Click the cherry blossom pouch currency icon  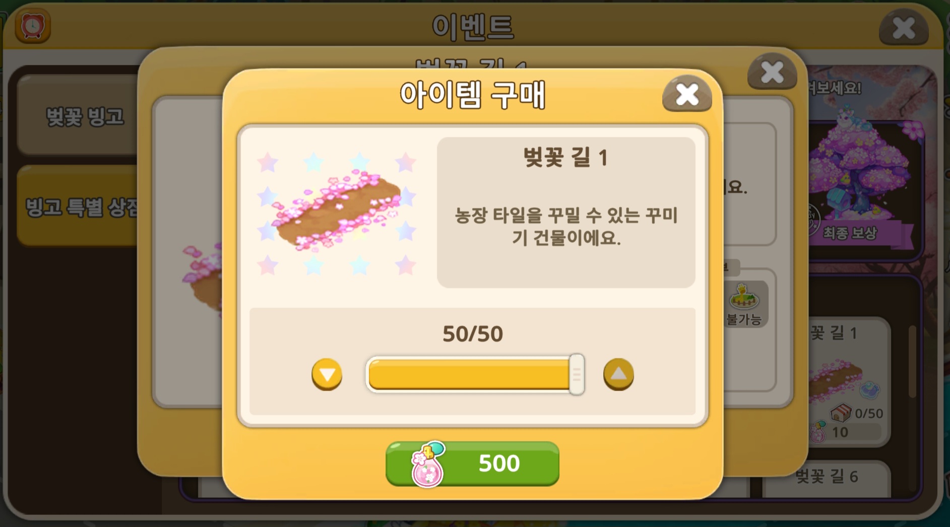428,465
